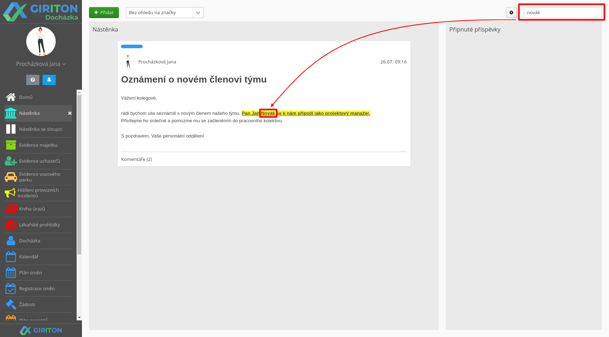The image size is (609, 337).
Task: Click the post timestamp 26.07. 09:16
Action: [x=393, y=62]
